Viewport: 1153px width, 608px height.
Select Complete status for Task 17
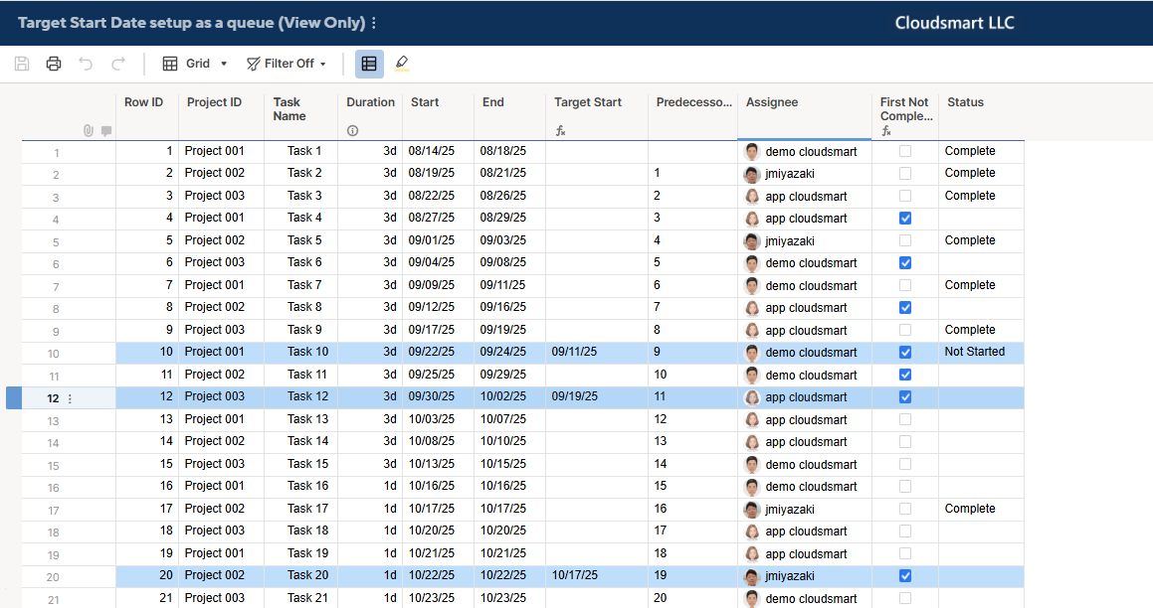point(981,509)
